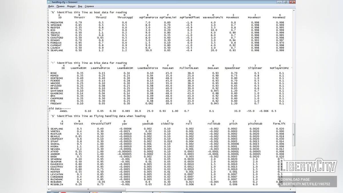Click the Notepad document icon in title bar
The width and height of the screenshot is (343, 193).
point(49,2)
